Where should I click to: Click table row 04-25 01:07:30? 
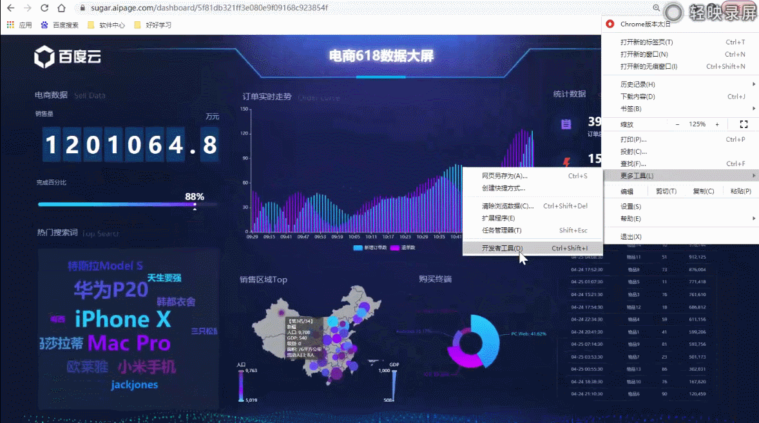[639, 282]
